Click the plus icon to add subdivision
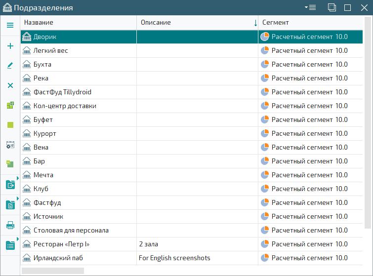Image resolution: width=373 pixels, height=276 pixels. 10,46
